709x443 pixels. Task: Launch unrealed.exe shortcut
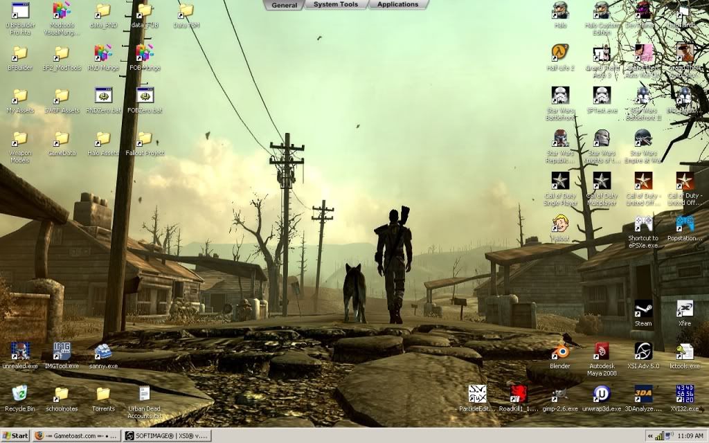pyautogui.click(x=19, y=356)
